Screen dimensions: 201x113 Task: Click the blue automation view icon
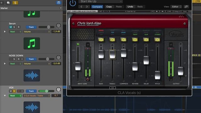pyautogui.click(x=59, y=3)
